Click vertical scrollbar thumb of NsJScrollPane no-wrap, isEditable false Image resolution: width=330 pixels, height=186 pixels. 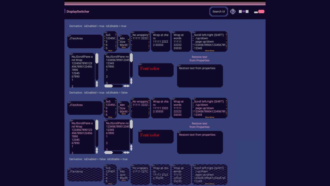click(131, 124)
